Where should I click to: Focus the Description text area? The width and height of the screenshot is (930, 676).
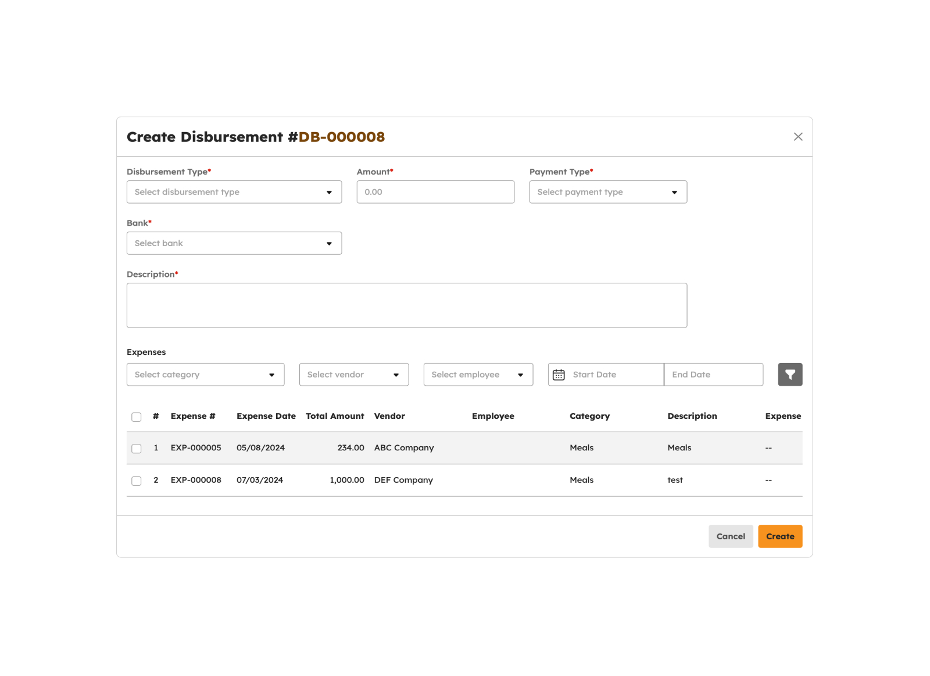(x=407, y=305)
